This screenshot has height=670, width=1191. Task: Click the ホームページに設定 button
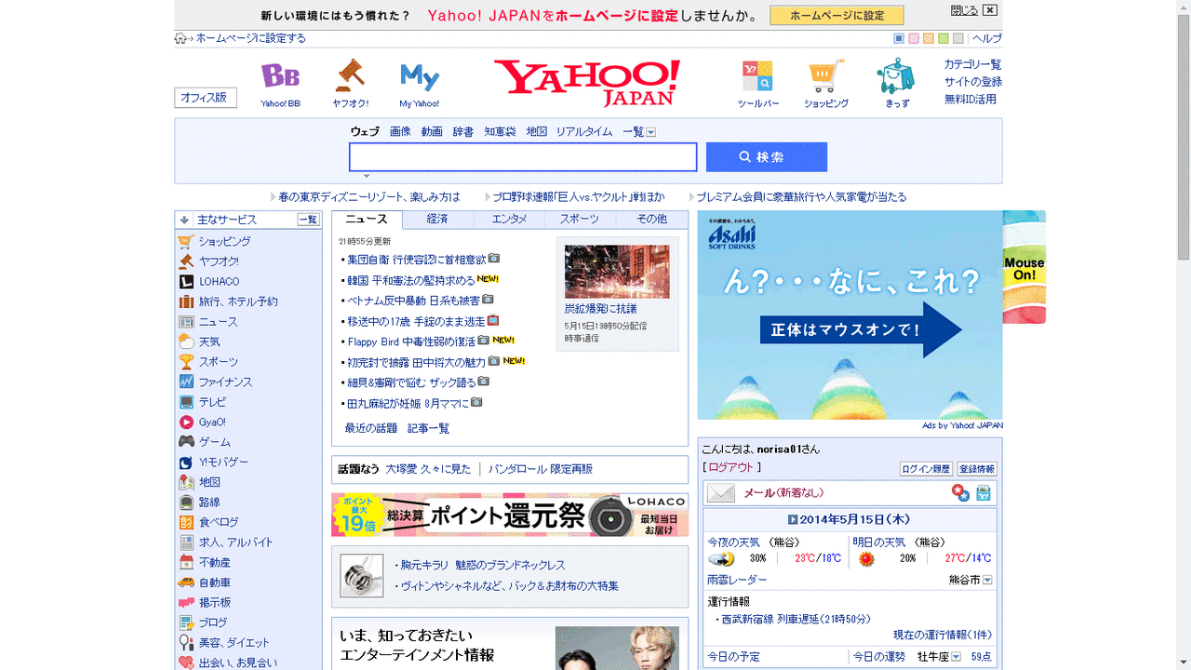[x=836, y=16]
